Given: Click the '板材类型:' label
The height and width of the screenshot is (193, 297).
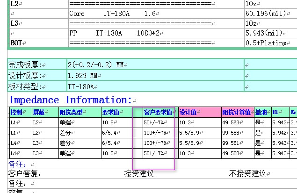Looking at the screenshot, I should [x=25, y=86].
